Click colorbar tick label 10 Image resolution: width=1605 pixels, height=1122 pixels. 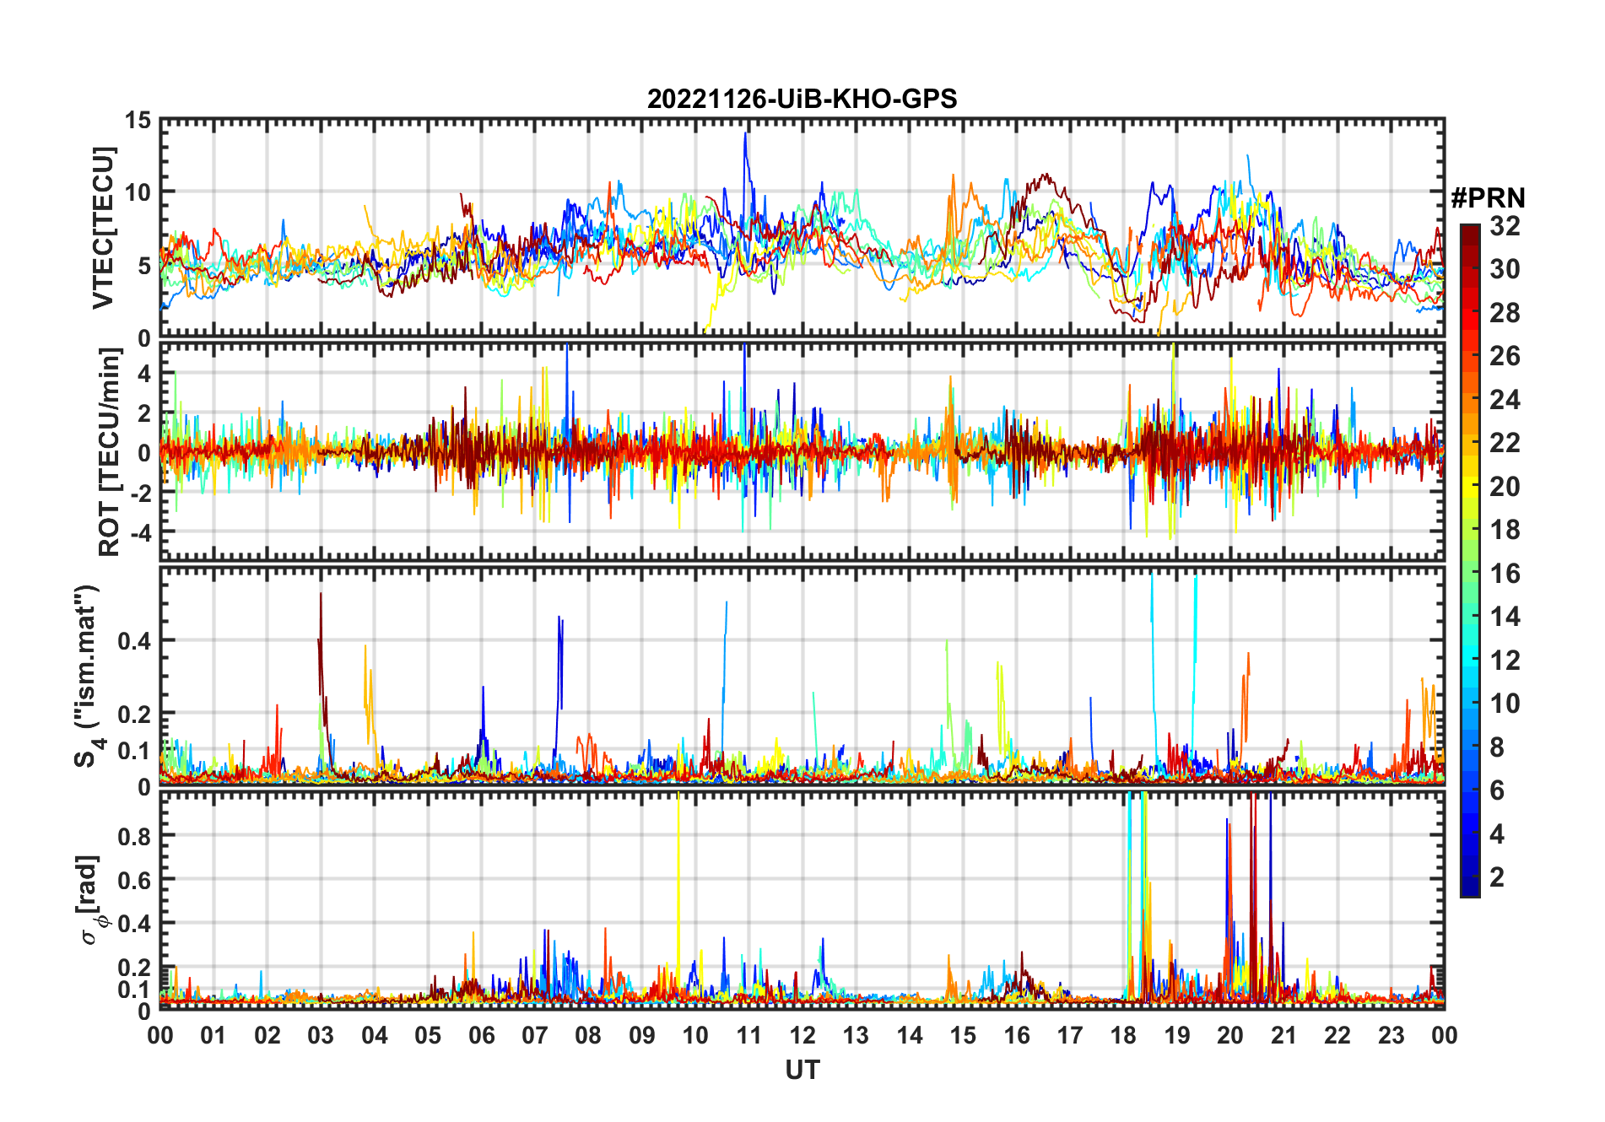(x=1505, y=704)
